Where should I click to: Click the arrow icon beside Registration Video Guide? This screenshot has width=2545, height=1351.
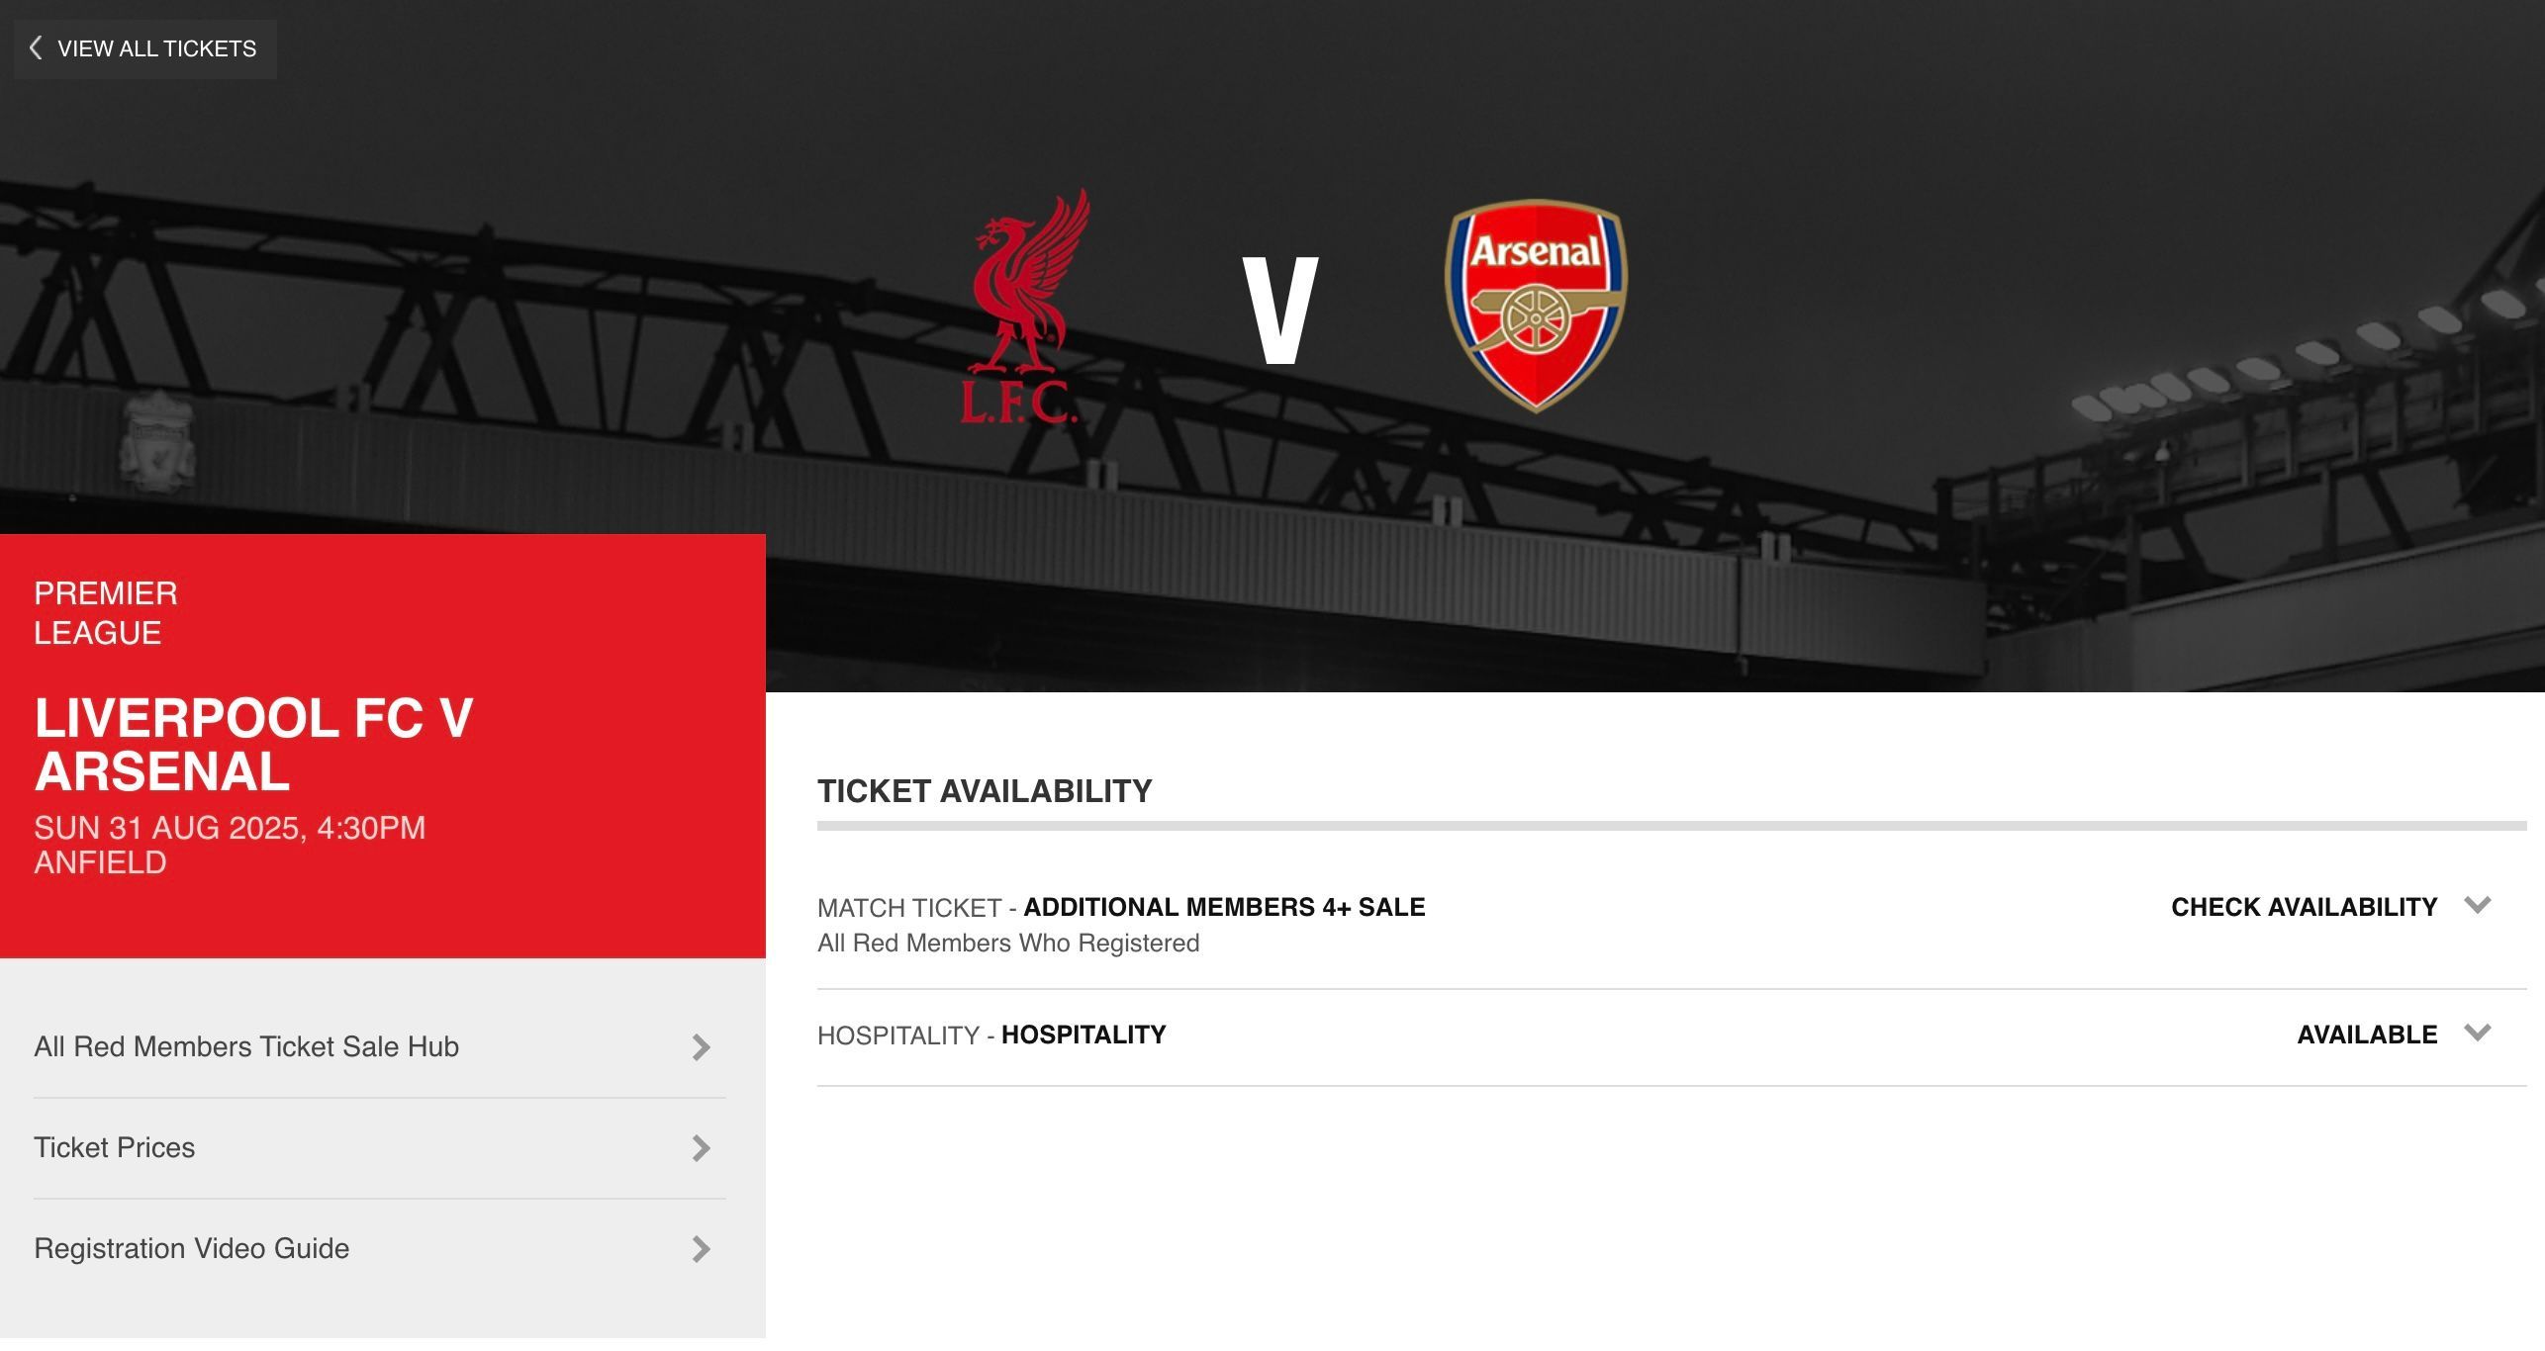[701, 1249]
